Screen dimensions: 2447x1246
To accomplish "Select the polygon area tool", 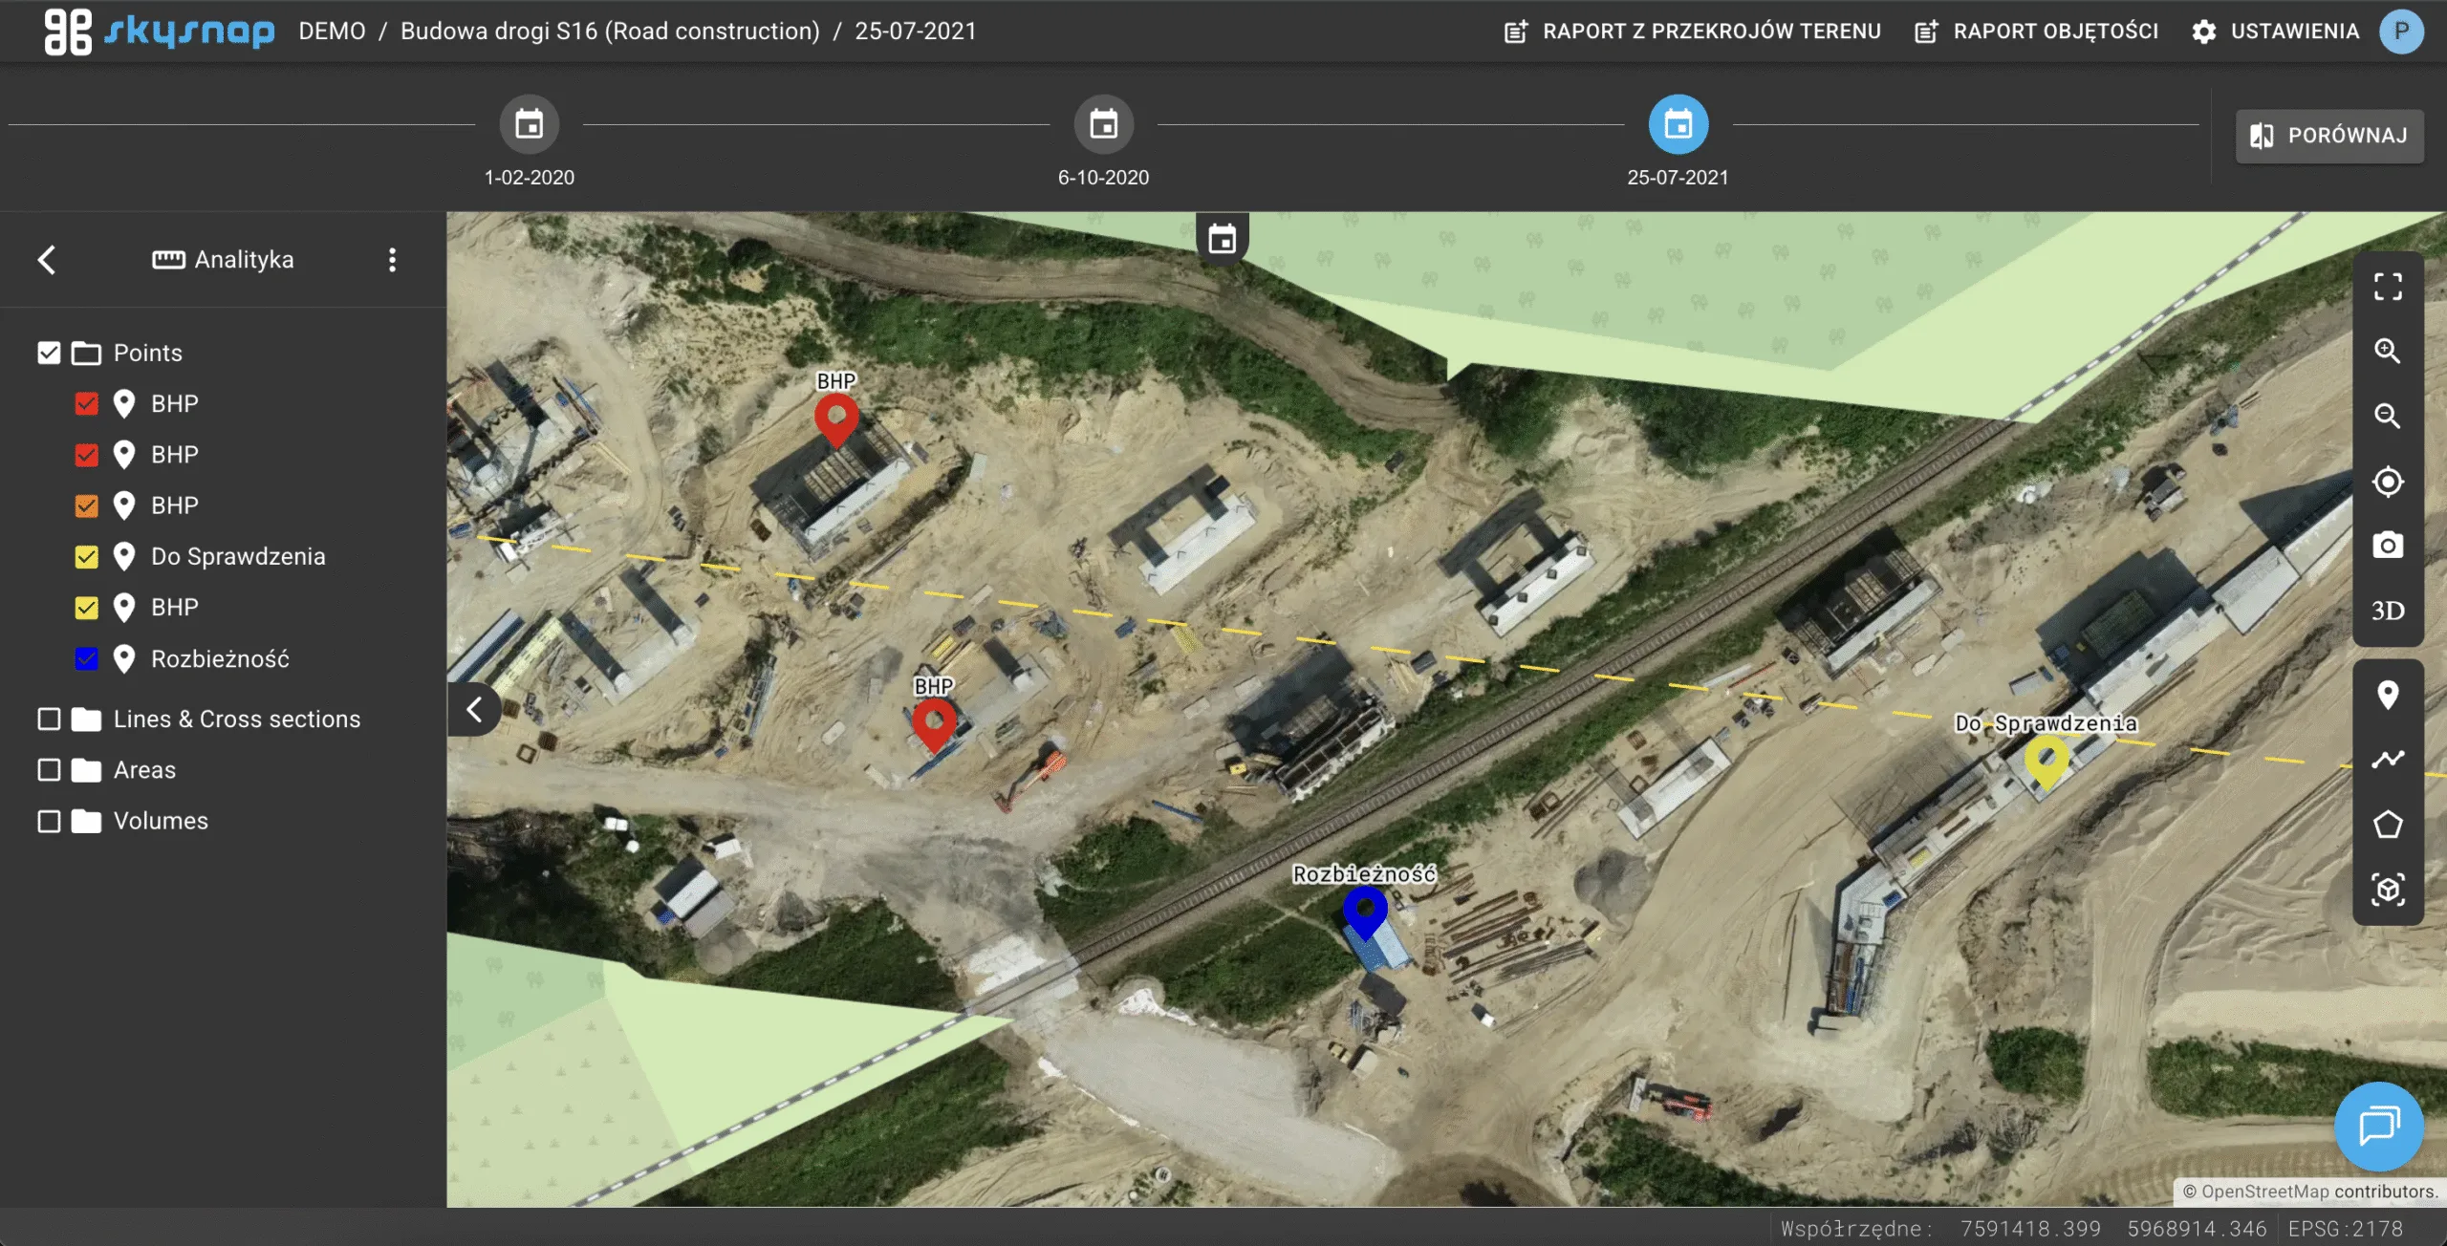I will click(x=2387, y=825).
